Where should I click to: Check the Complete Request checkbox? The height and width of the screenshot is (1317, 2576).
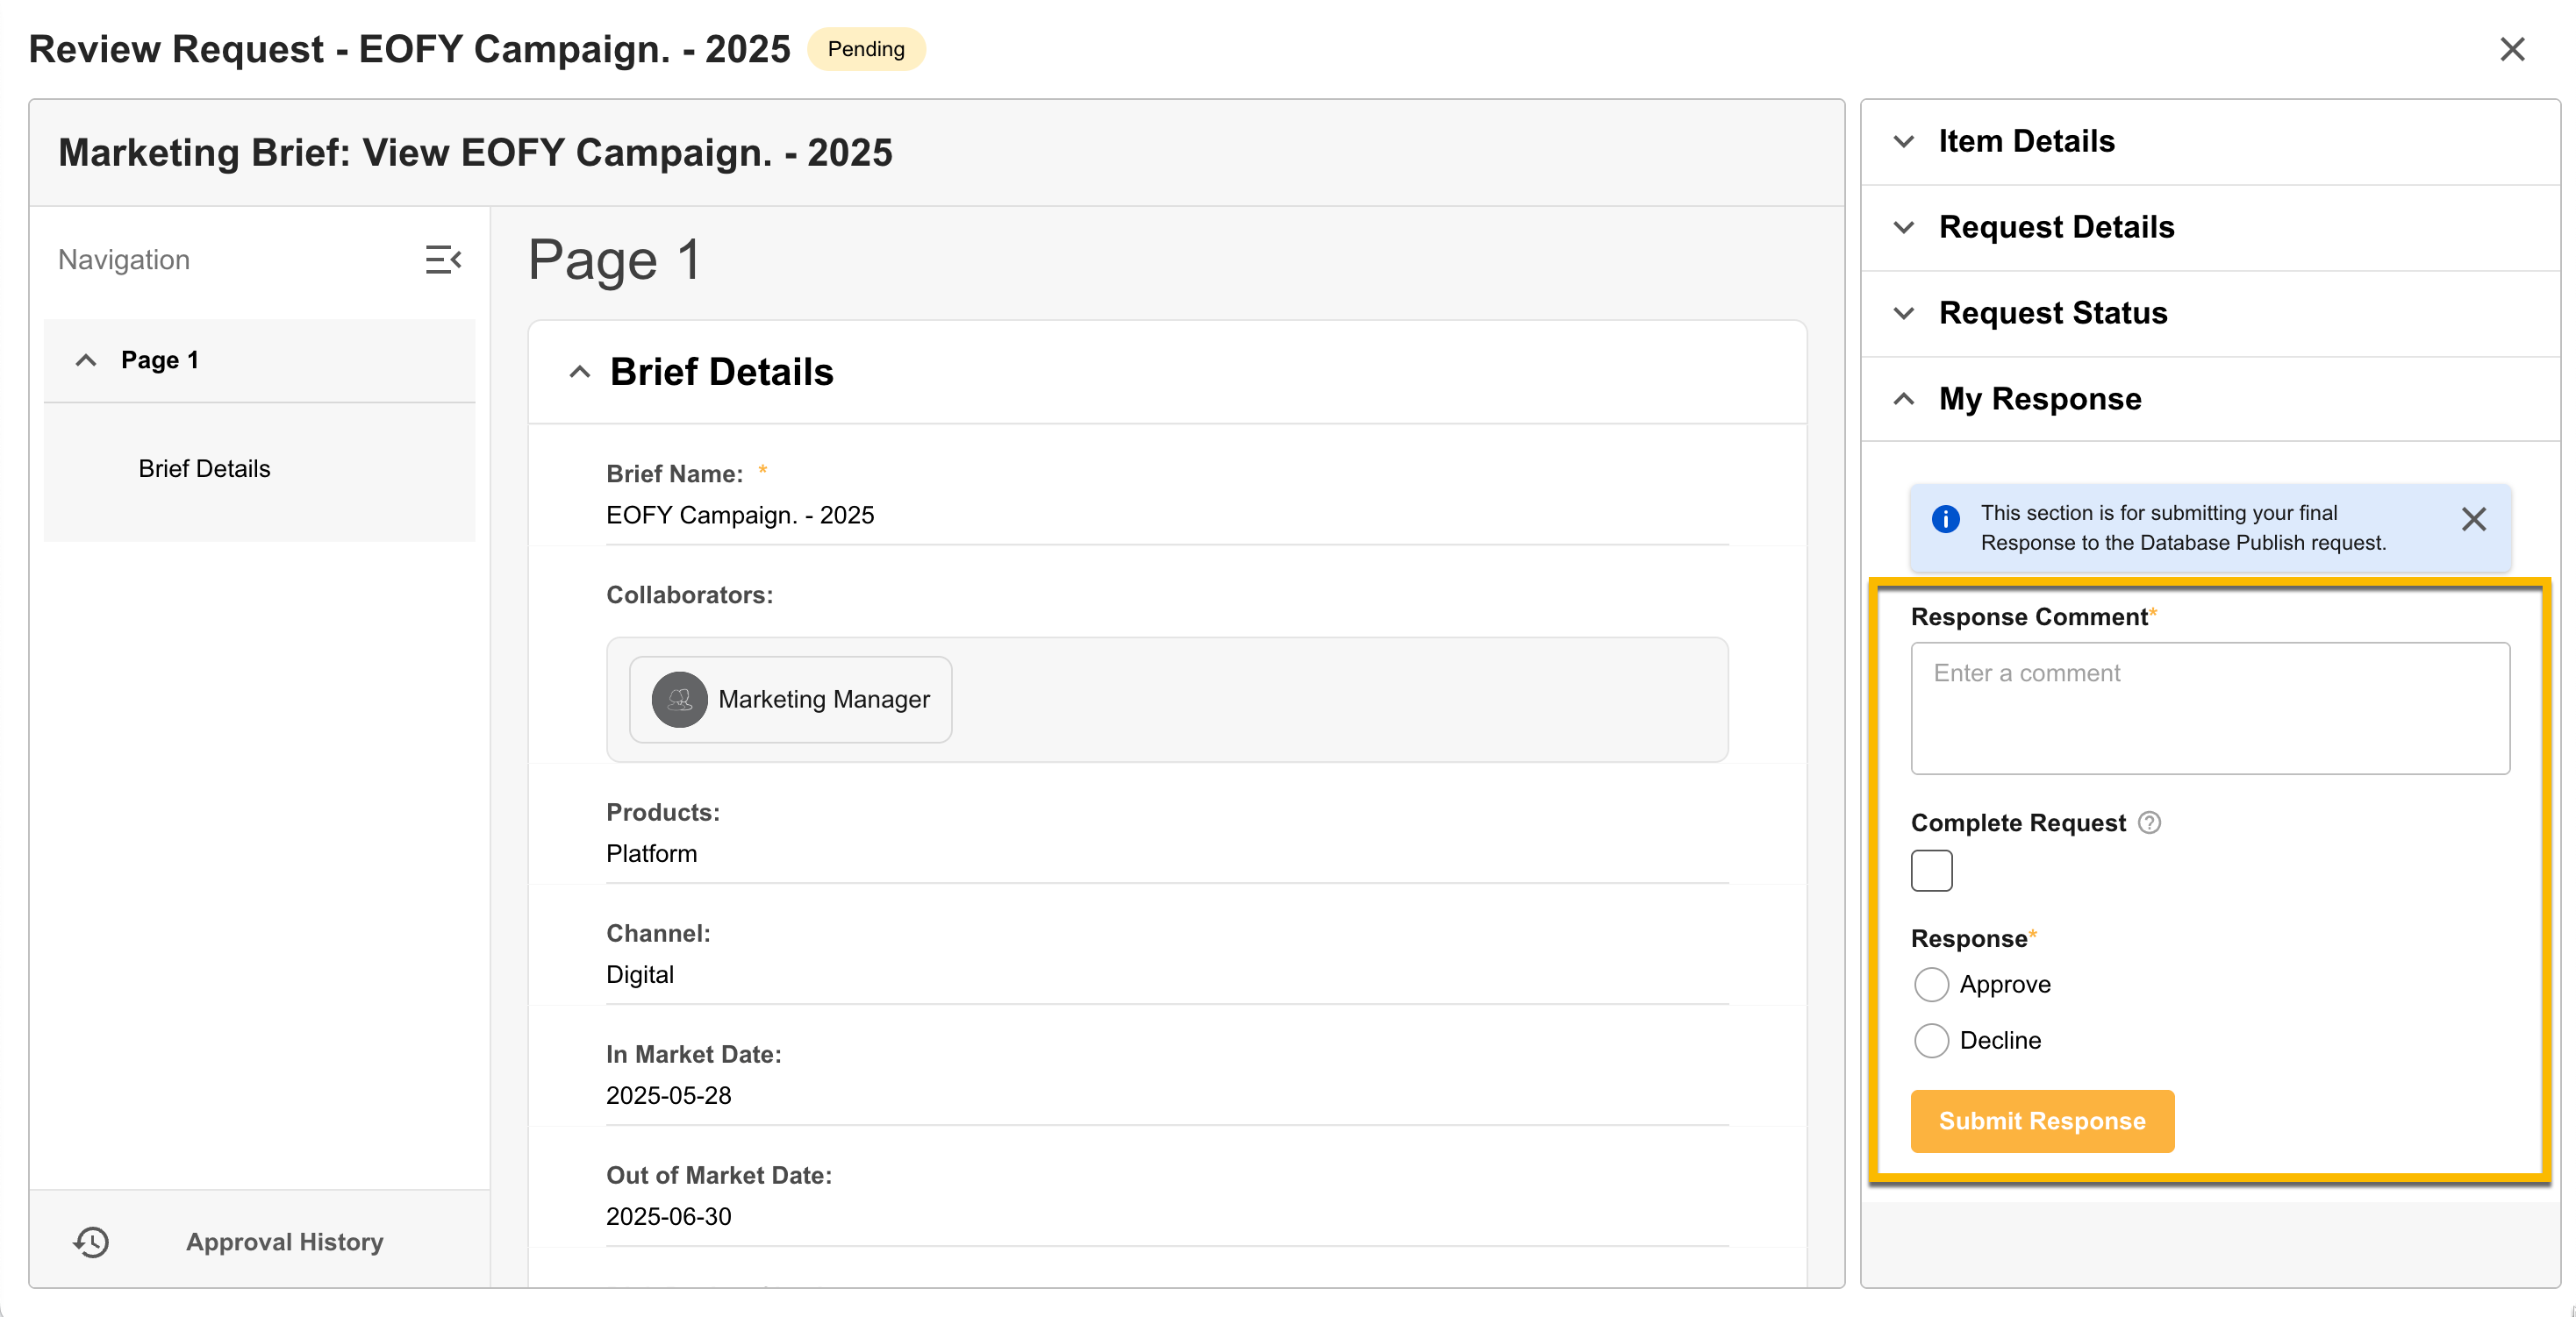tap(1931, 871)
